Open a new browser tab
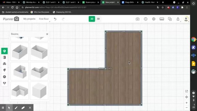The width and height of the screenshot is (197, 111). (x=163, y=2)
